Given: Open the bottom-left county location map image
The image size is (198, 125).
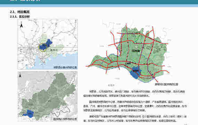Looking at the screenshot, I should 48,96.
